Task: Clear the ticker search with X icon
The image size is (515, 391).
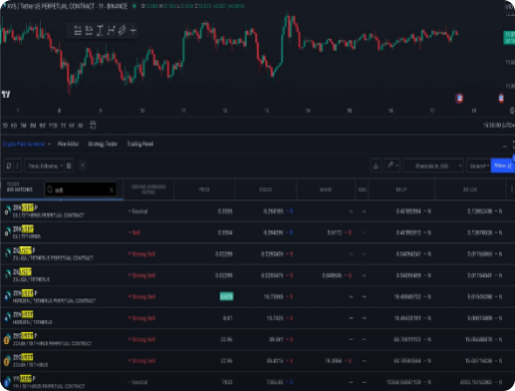Action: (x=112, y=190)
